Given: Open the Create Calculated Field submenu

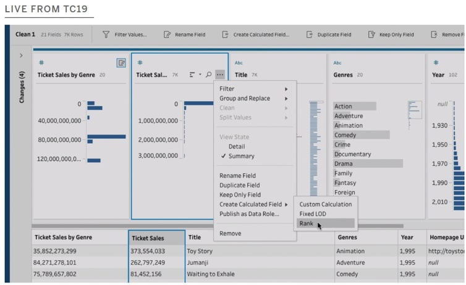Looking at the screenshot, I should (255, 204).
